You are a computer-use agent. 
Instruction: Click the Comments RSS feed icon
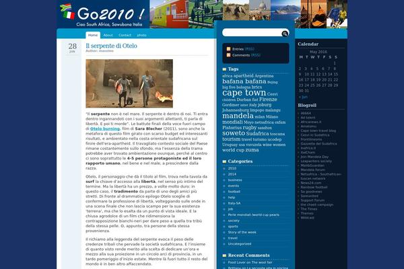click(x=228, y=55)
